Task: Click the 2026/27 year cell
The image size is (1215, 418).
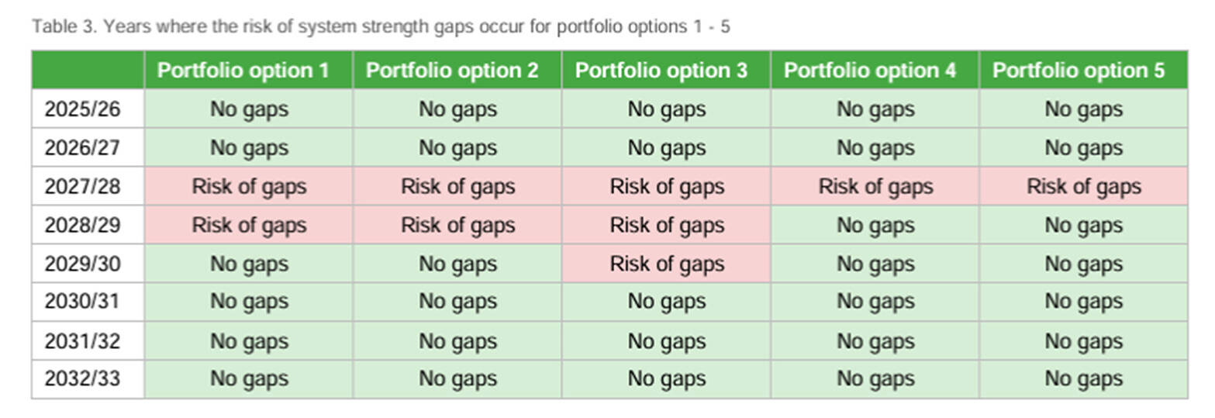Action: tap(84, 148)
